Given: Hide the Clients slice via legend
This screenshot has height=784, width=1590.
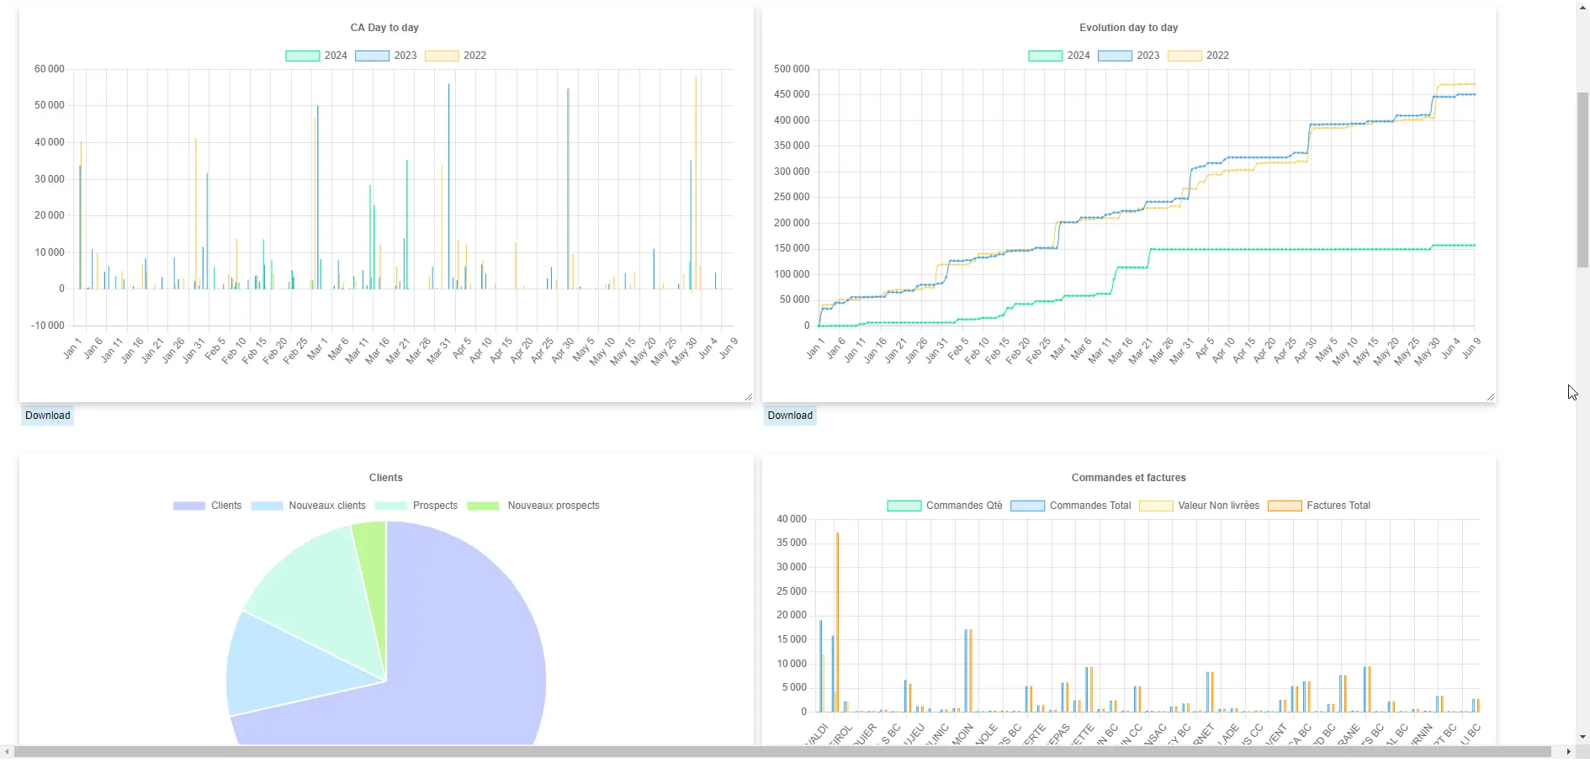Looking at the screenshot, I should (x=207, y=506).
